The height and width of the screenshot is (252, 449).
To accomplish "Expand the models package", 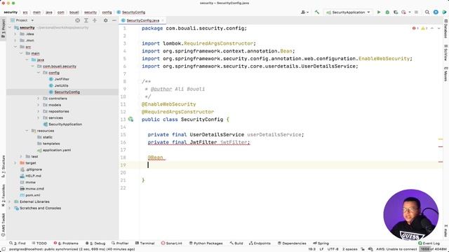I will tap(39, 105).
